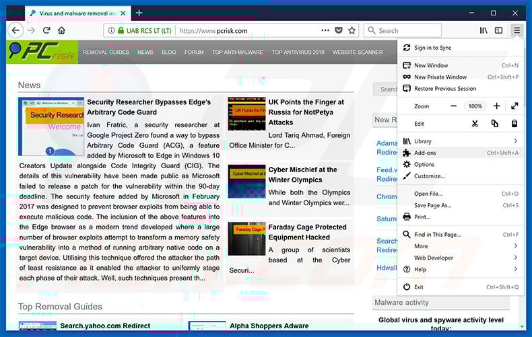Enter full screen mode from Zoom row

pyautogui.click(x=514, y=106)
